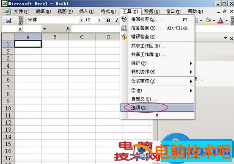
Task: Select cell A1
Action: point(28,44)
